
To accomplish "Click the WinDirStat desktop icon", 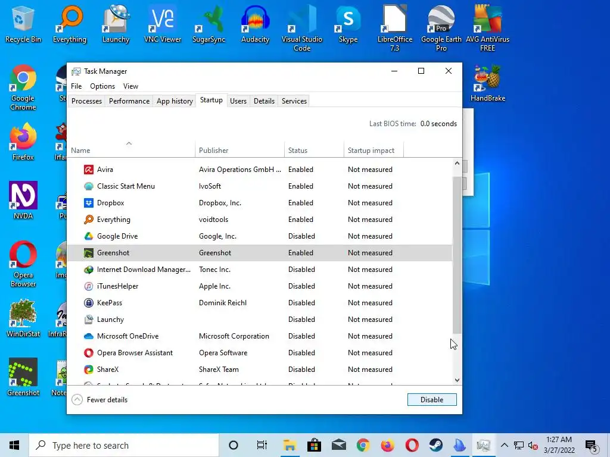I will point(23,318).
